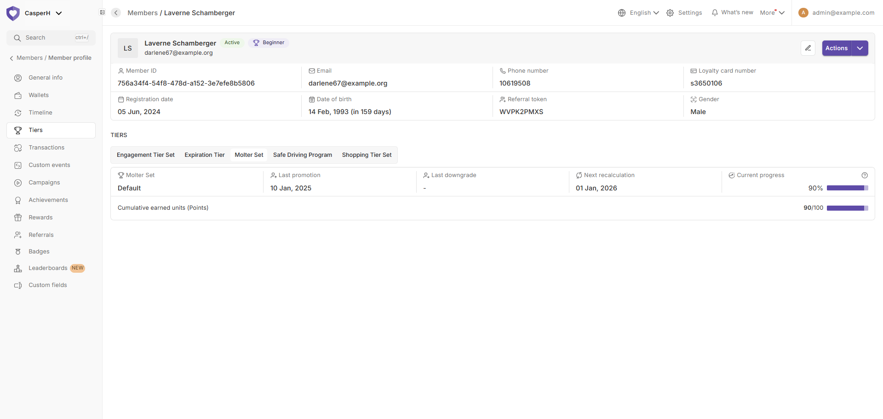Open Wallets from the sidebar

(39, 95)
